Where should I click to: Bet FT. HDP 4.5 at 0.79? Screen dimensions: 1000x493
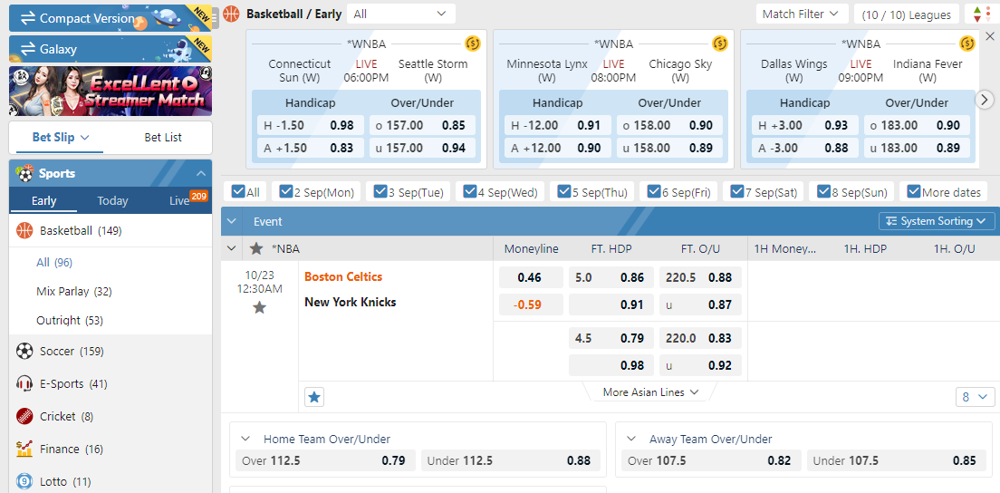coord(611,338)
